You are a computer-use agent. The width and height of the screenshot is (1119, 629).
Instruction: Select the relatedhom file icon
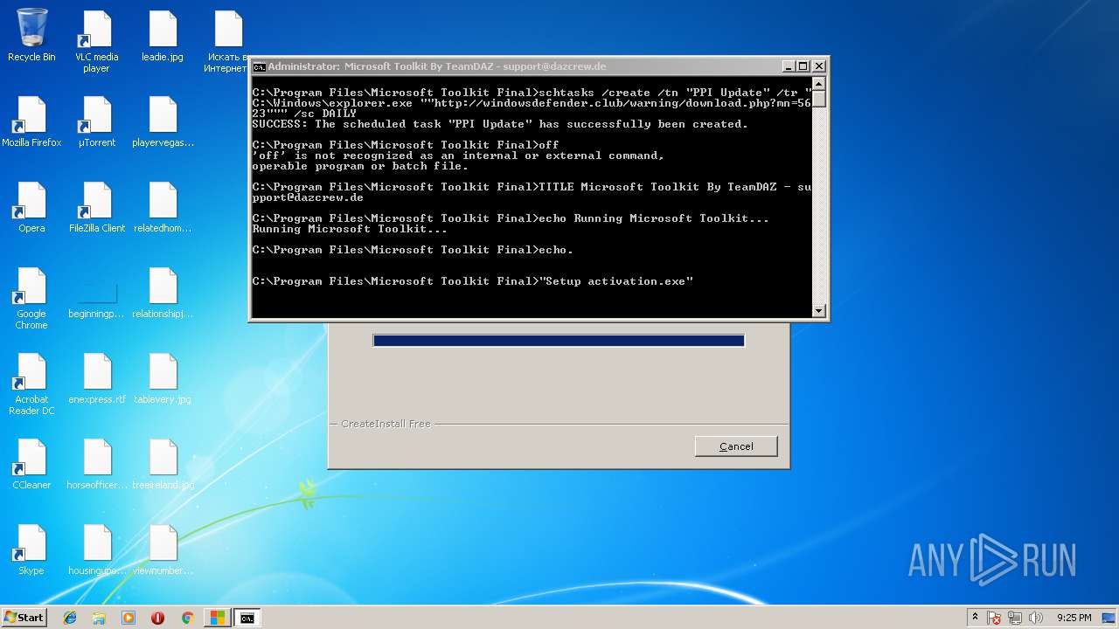pyautogui.click(x=163, y=207)
